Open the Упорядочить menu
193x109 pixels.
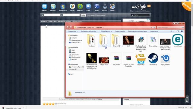click(72, 31)
